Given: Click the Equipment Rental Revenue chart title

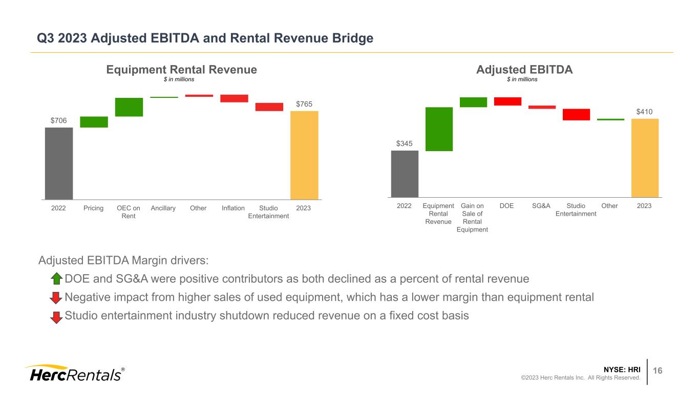Looking at the screenshot, I should (181, 70).
